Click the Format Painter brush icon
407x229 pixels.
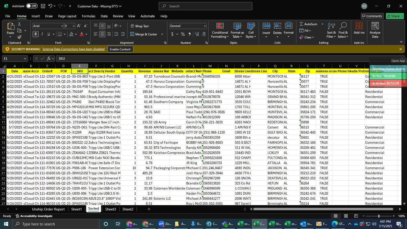pos(19,37)
